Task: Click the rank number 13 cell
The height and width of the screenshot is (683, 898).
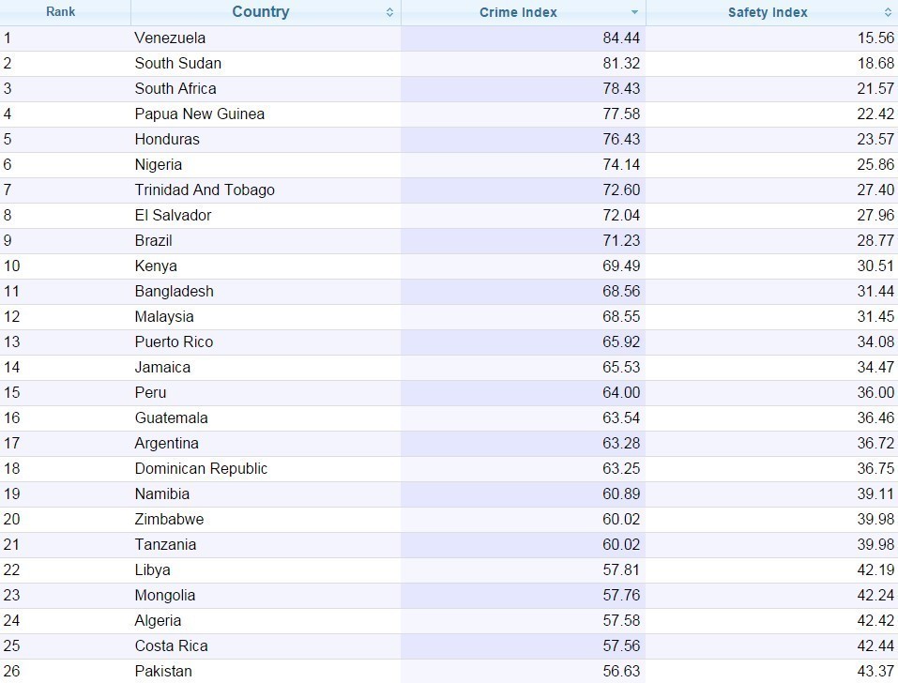Action: 11,342
